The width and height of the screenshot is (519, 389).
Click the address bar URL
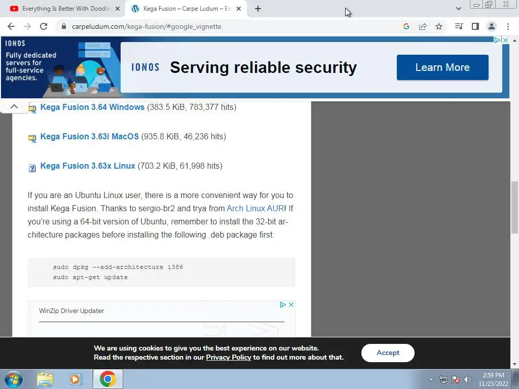tap(146, 26)
